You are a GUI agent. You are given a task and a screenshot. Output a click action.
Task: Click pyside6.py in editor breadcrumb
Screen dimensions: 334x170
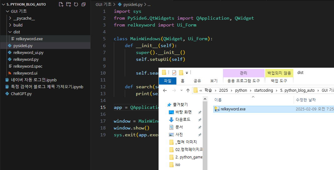[133, 4]
